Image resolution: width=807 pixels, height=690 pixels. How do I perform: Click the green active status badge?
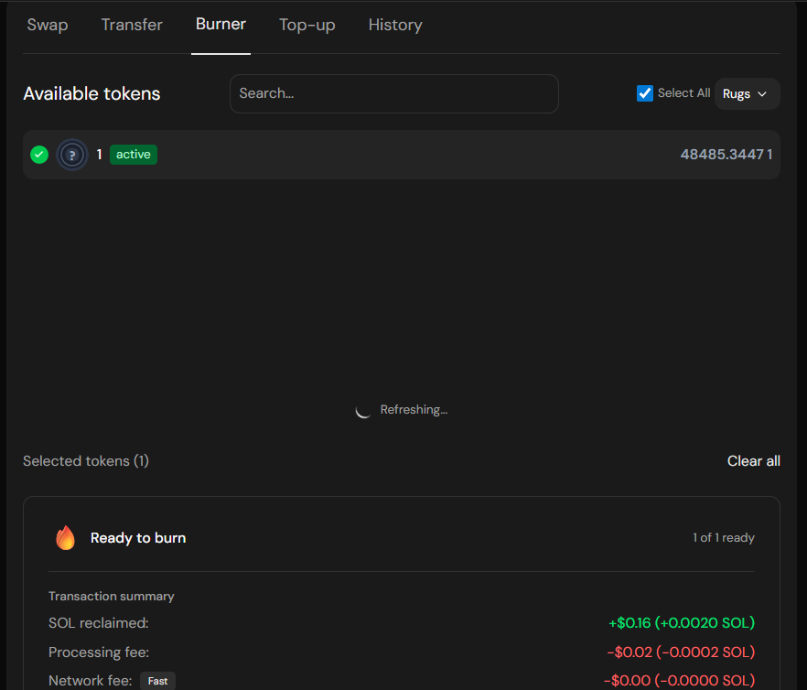click(134, 155)
